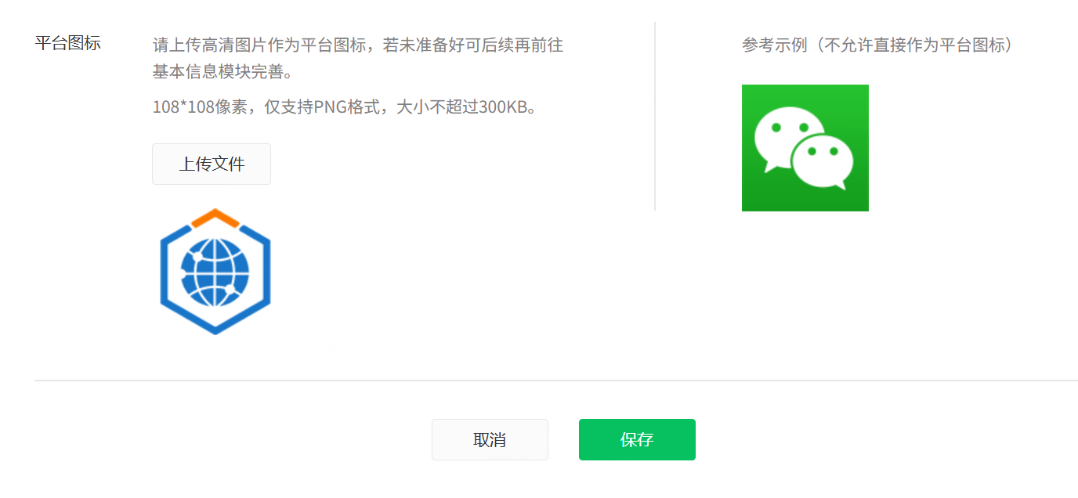Click the eyes of the small WeChat bubble
1078x498 pixels.
point(823,151)
